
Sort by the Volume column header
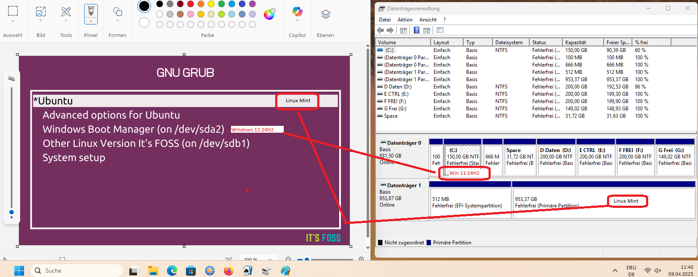[403, 42]
